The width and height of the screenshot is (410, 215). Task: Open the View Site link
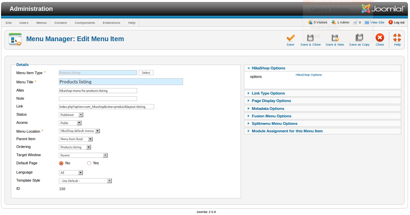[377, 22]
